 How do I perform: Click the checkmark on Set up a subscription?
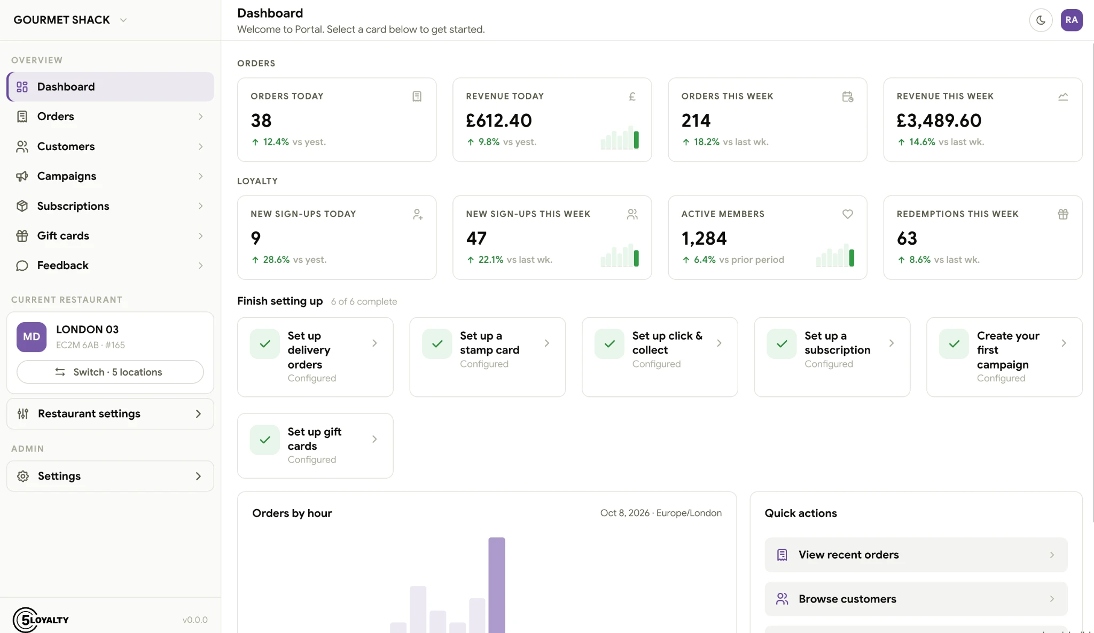pos(782,343)
